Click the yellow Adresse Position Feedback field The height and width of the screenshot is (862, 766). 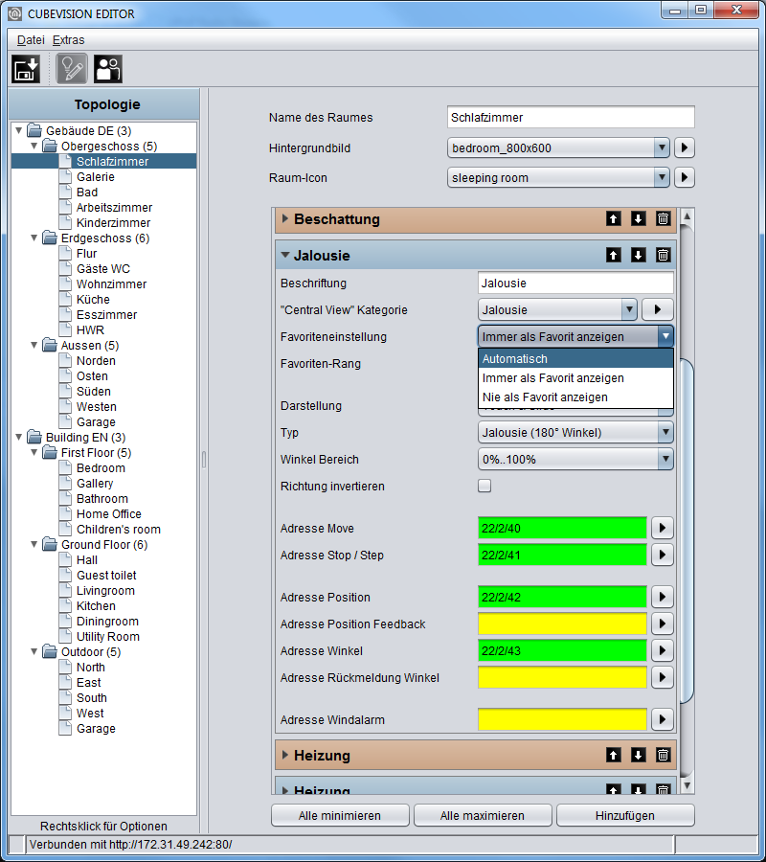tap(562, 624)
